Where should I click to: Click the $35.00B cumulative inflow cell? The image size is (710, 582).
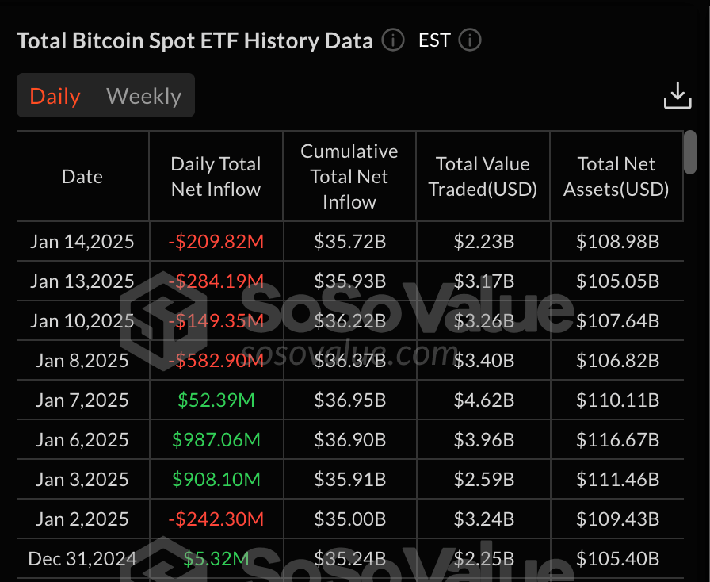(x=349, y=519)
